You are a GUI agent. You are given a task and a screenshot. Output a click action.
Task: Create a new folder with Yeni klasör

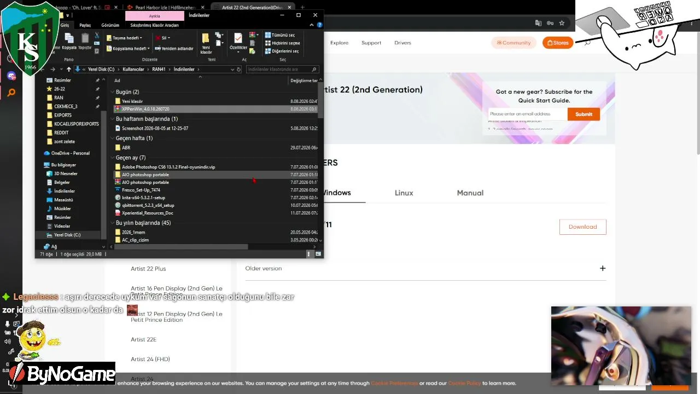pos(206,43)
